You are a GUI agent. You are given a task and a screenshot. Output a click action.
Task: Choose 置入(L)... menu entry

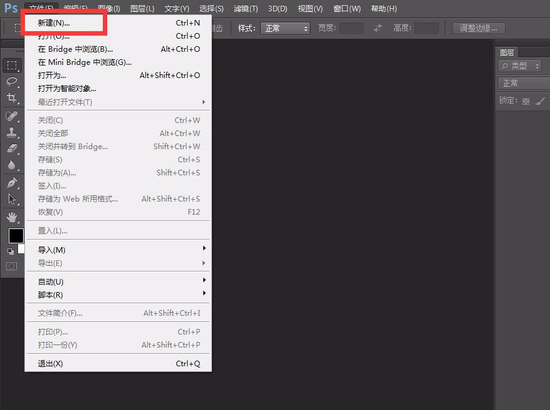pyautogui.click(x=118, y=231)
